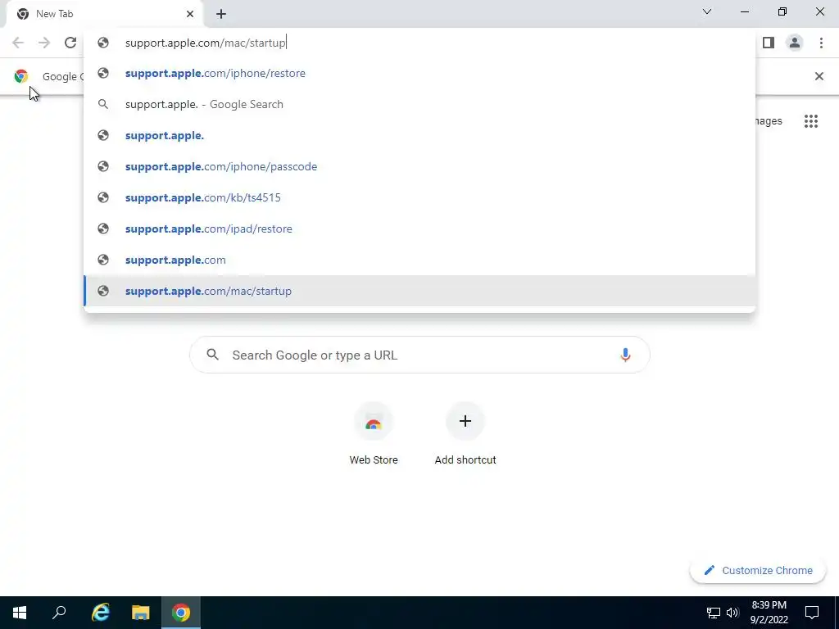Select the New Tab tab
The width and height of the screenshot is (839, 629).
coord(104,14)
